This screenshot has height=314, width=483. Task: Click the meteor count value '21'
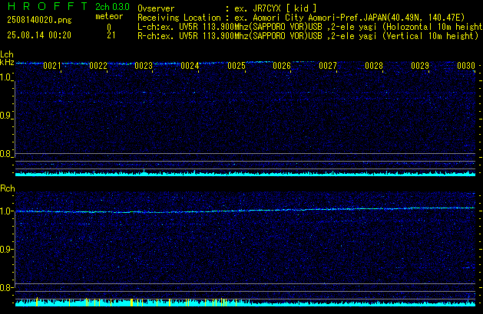[x=111, y=35]
